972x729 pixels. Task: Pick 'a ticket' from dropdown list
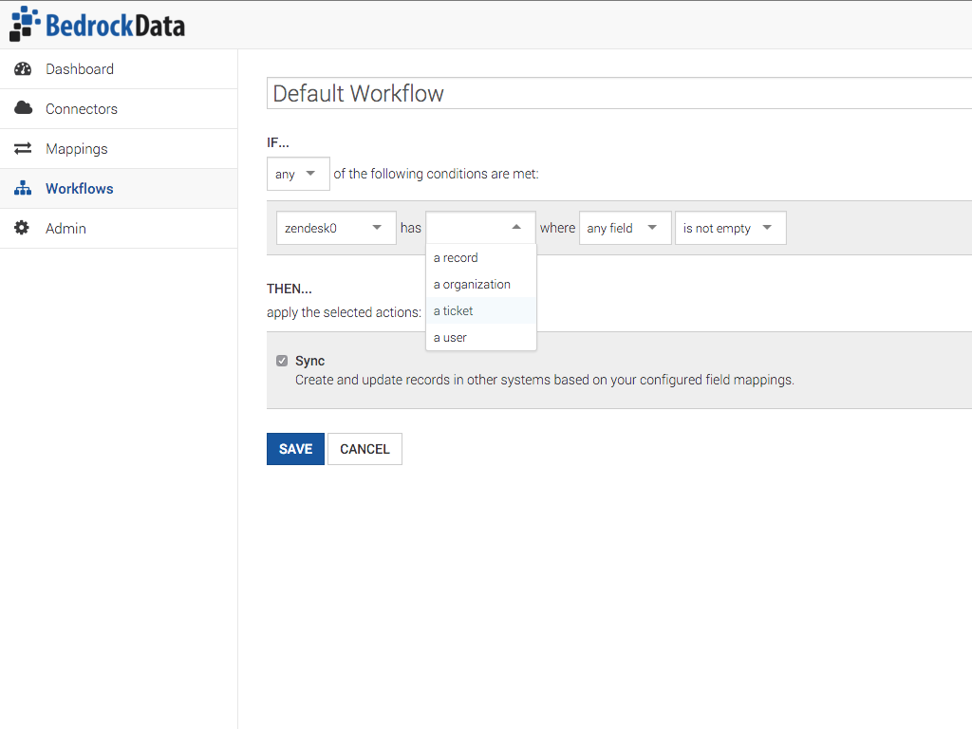(x=454, y=311)
